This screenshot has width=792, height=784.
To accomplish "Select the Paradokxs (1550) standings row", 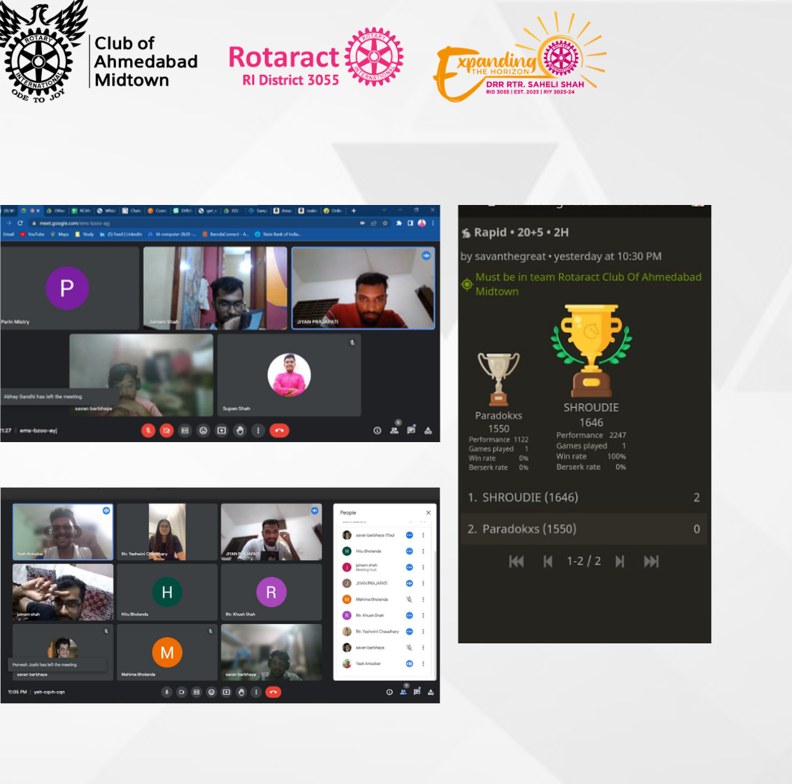I will click(583, 529).
